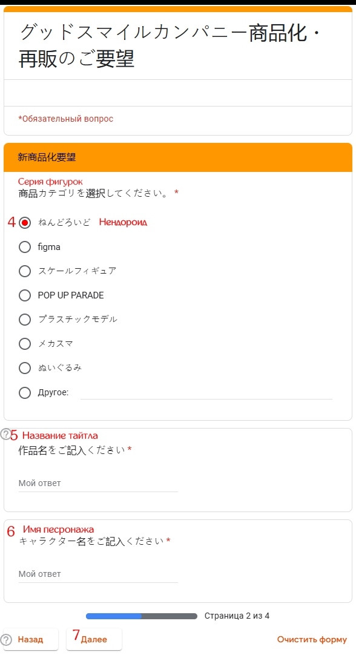Viewport: 356px width, 658px height.
Task: Click the question-mark icon near Название тайтла
Action: (x=5, y=434)
